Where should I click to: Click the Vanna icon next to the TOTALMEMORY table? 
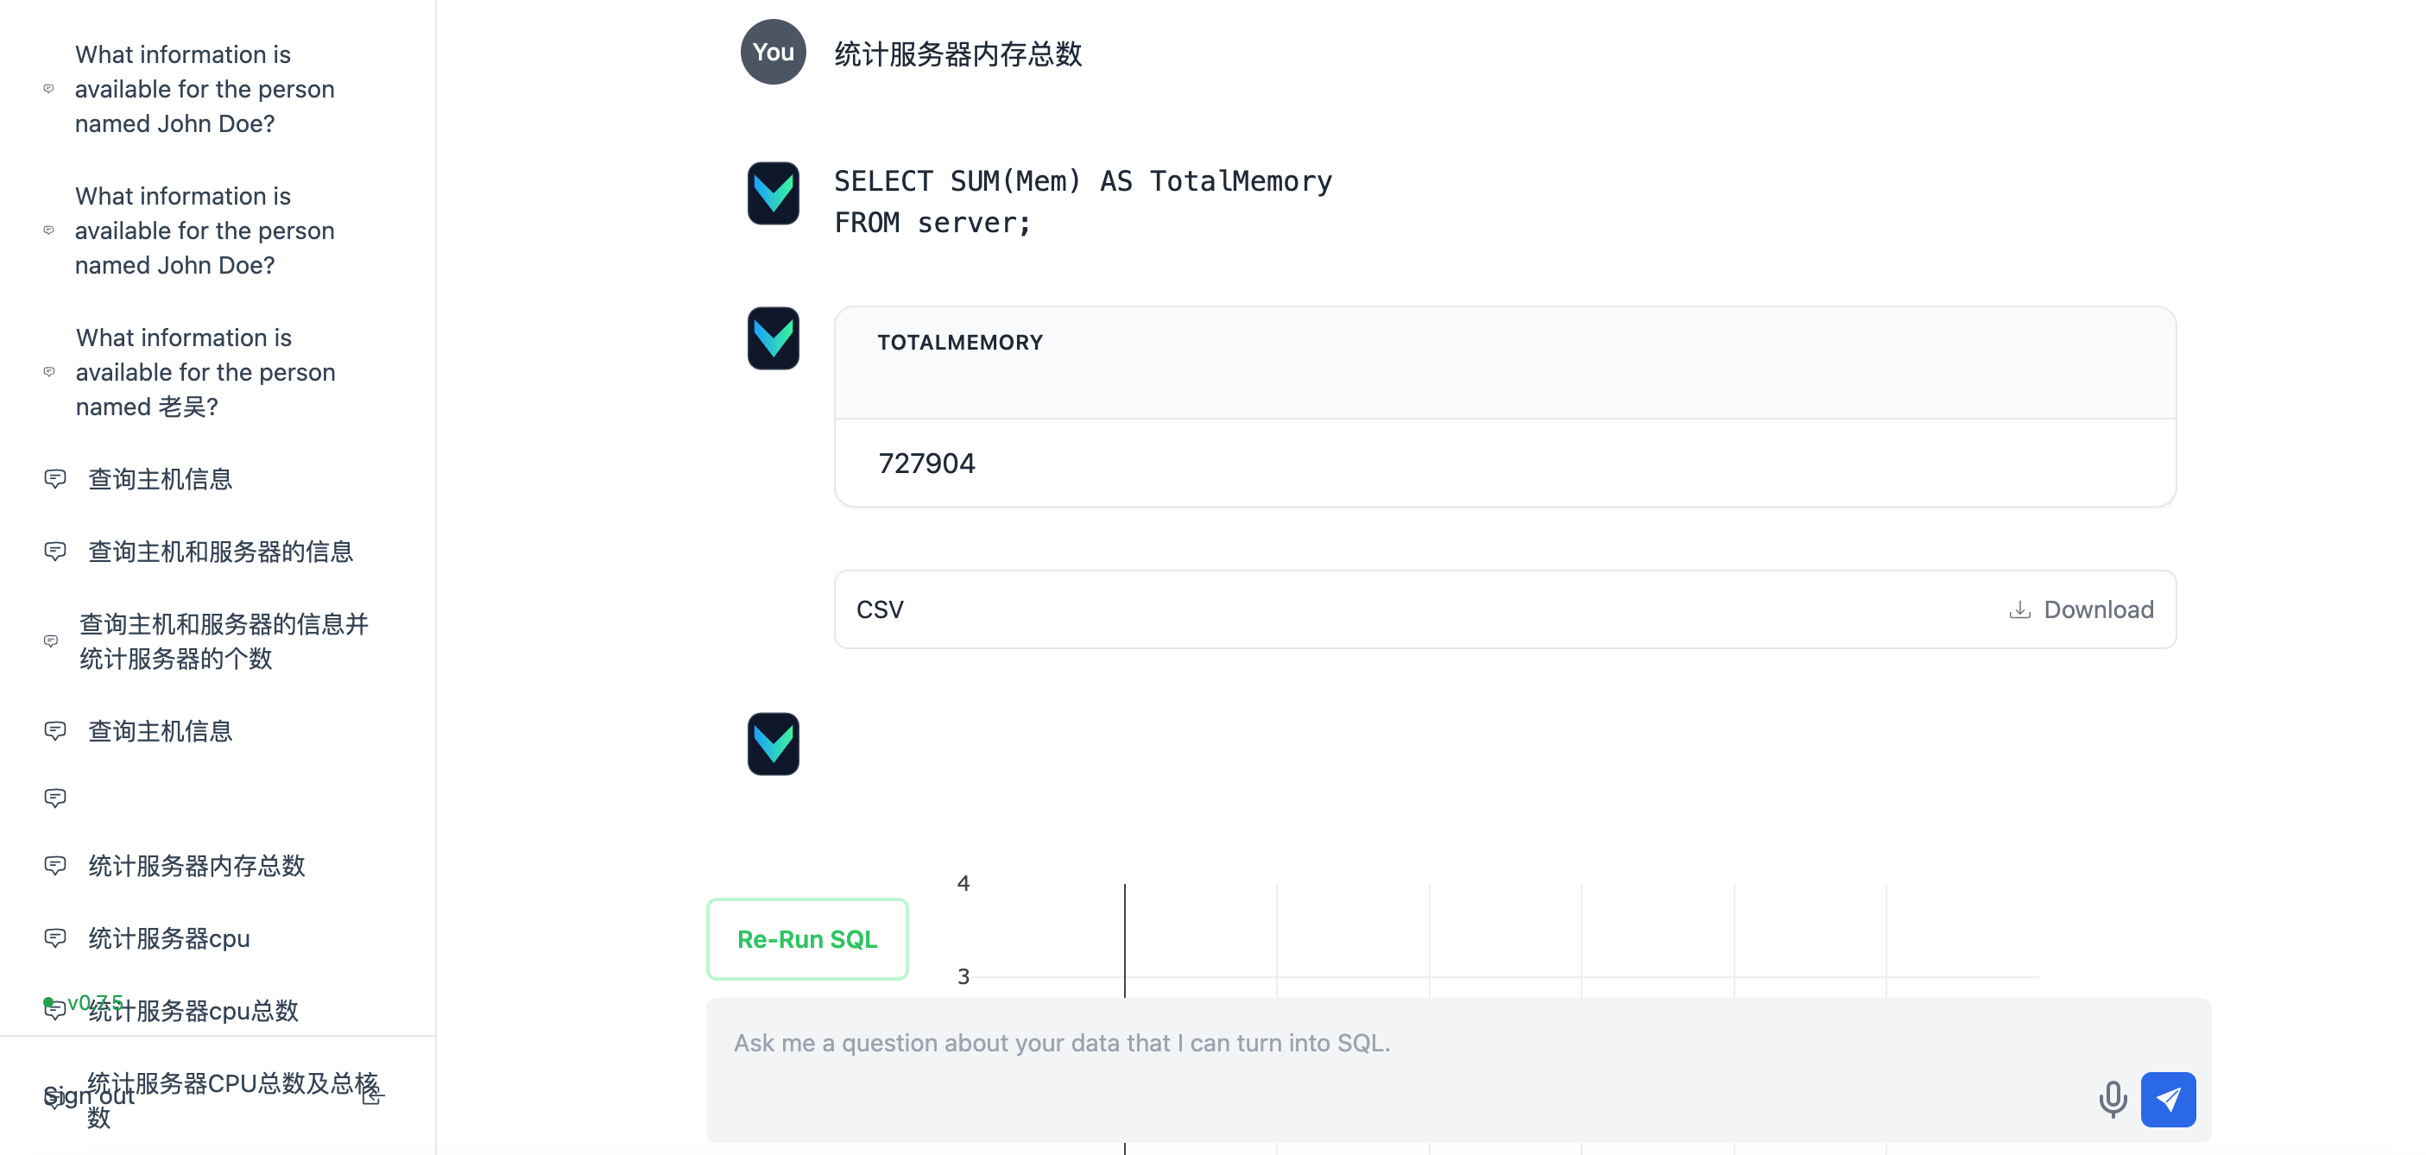[x=772, y=339]
